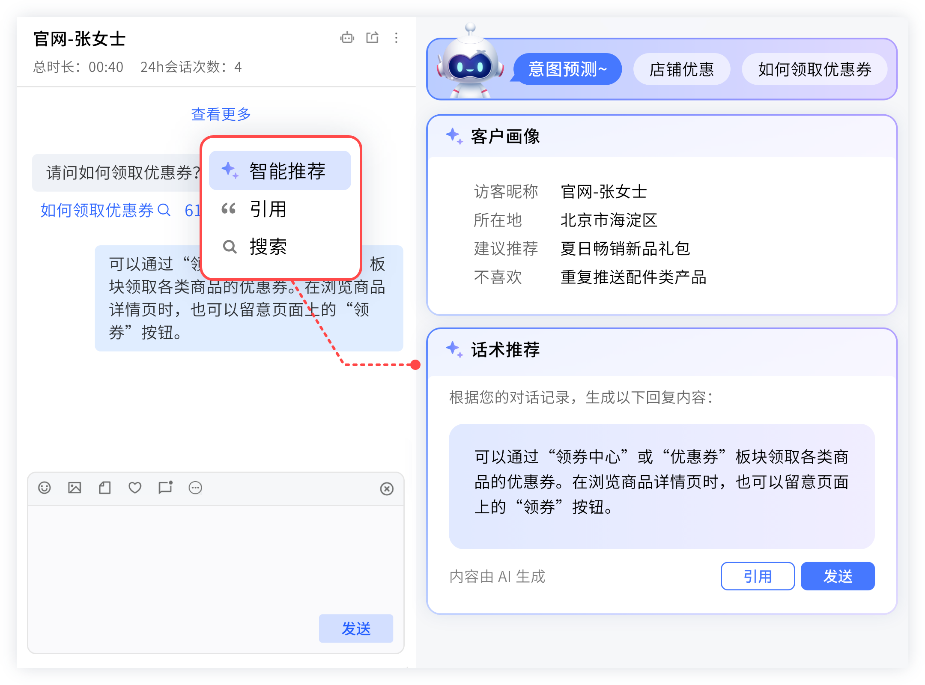
Task: Click the heart favorites icon
Action: click(x=135, y=488)
